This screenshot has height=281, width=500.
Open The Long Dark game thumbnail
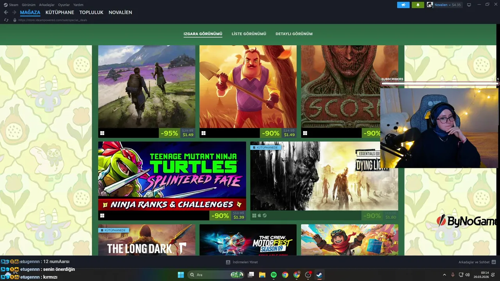pos(146,240)
